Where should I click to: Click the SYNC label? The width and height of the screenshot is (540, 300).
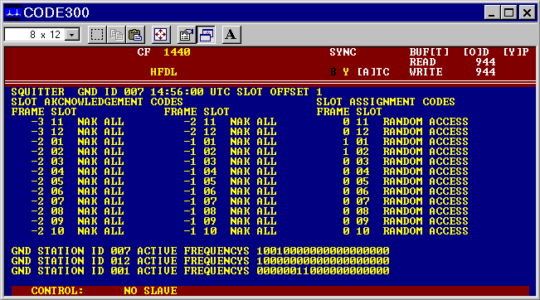point(343,52)
